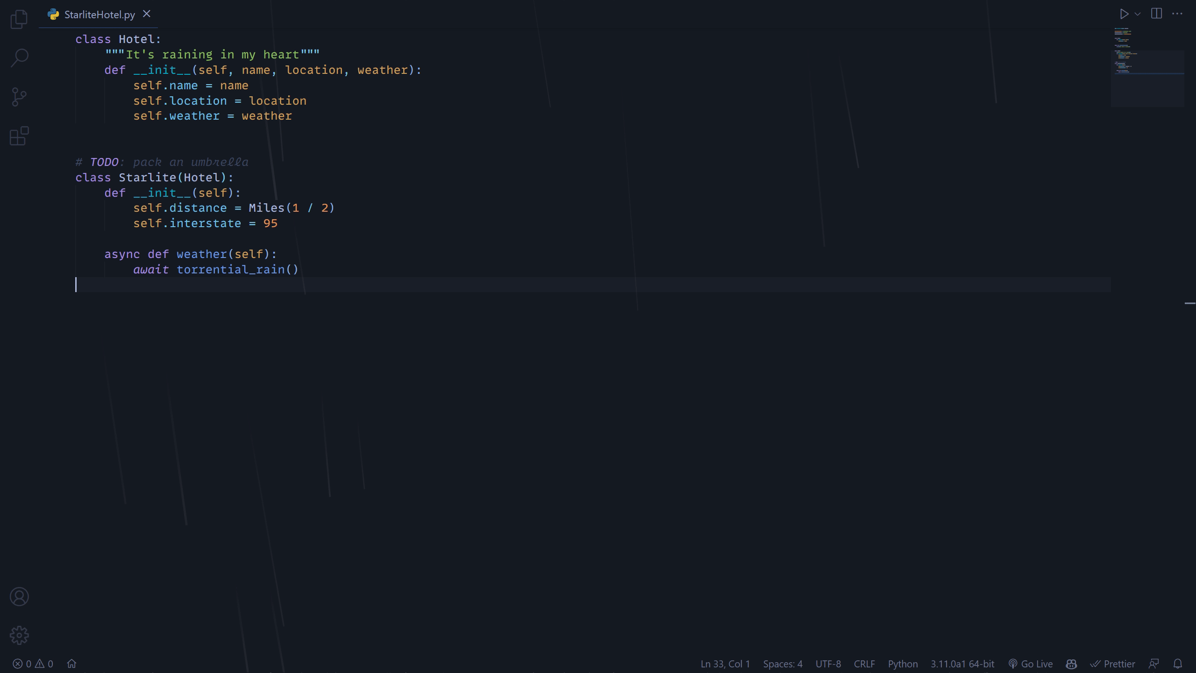Screen dimensions: 1196x673
Task: Open the Source Control view
Action: [19, 97]
